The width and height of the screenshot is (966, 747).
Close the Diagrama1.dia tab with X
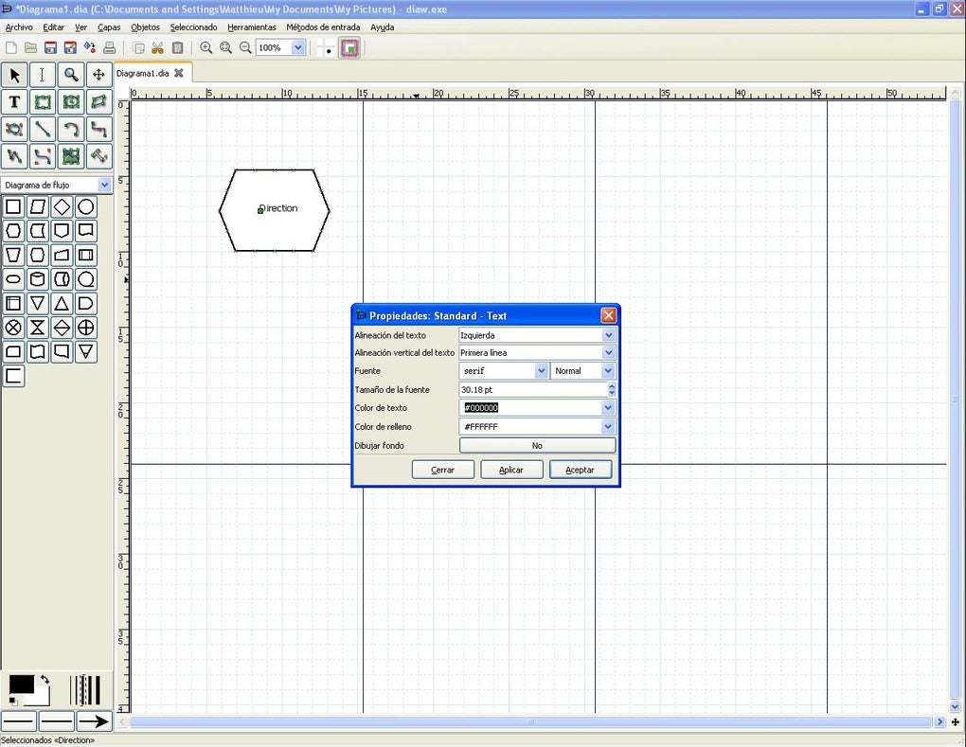click(179, 73)
